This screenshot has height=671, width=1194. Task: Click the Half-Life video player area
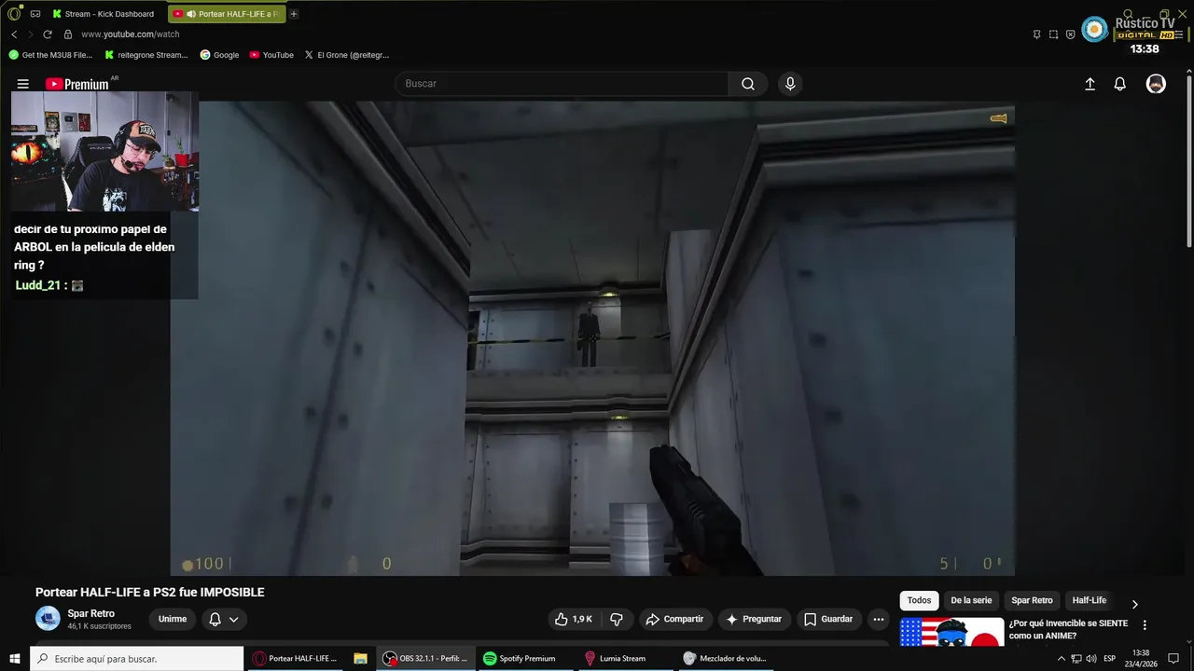point(592,338)
